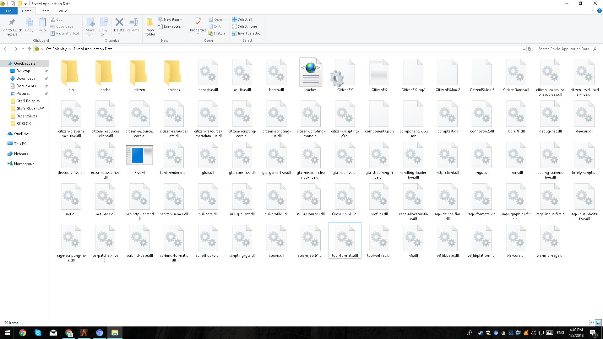Viewport: 603px width, 339px height.
Task: Open Network in the navigation pane
Action: (21, 154)
